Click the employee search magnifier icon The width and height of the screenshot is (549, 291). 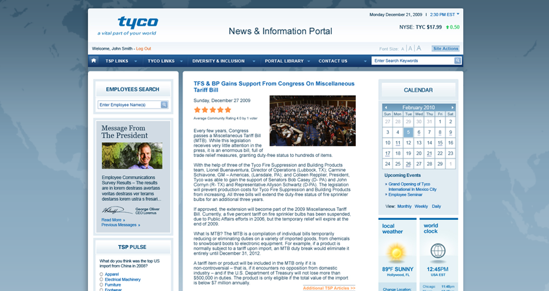tap(164, 105)
